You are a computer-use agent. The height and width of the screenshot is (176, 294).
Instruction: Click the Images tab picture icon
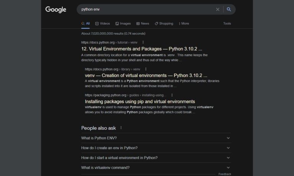click(117, 24)
